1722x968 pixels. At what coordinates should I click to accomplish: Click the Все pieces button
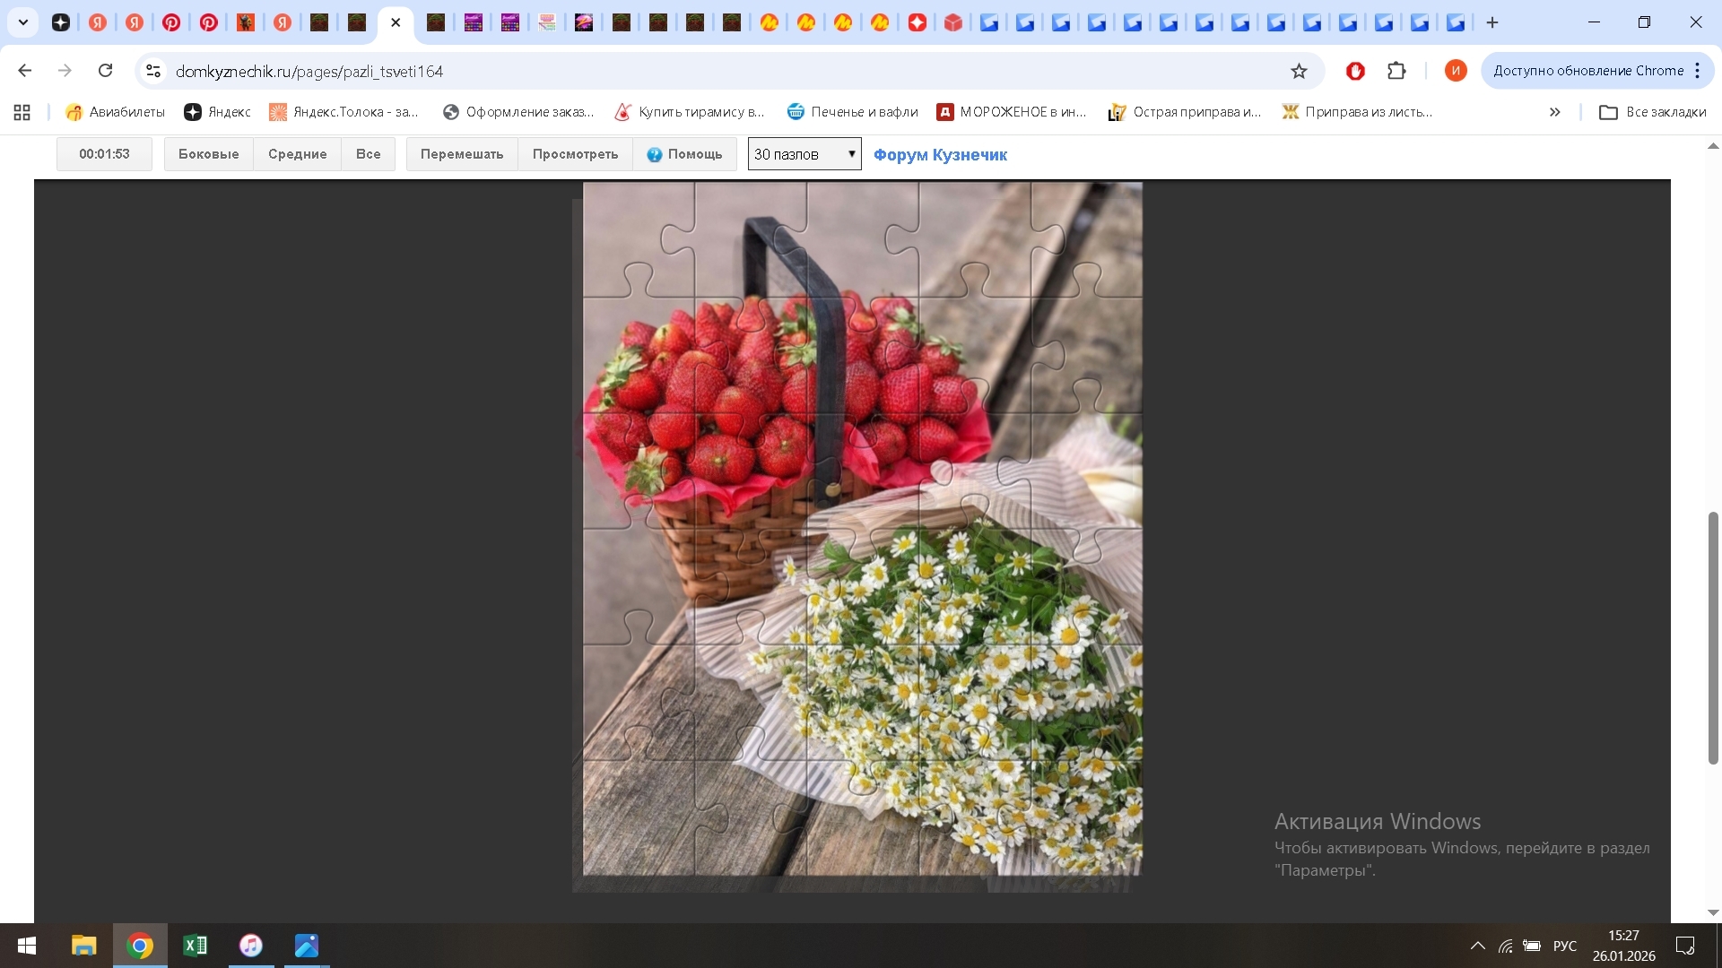coord(368,154)
